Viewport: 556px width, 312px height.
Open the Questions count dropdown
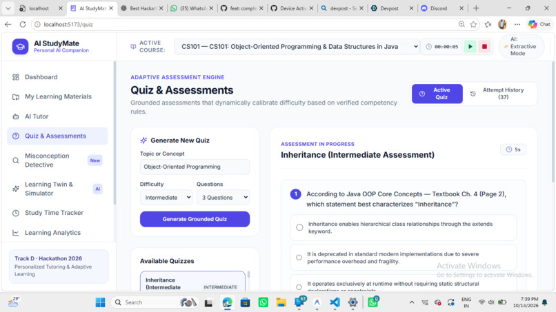click(223, 197)
